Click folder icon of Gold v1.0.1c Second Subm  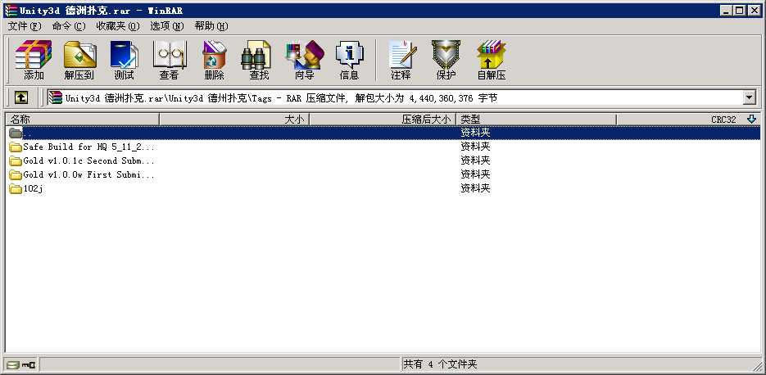click(x=16, y=160)
